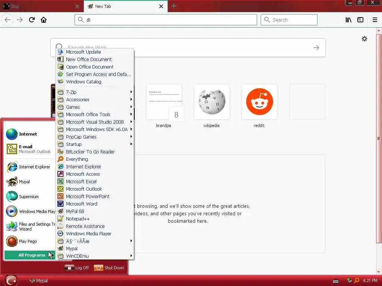Choose Open Office Document
Image resolution: width=382 pixels, height=286 pixels.
(95, 67)
